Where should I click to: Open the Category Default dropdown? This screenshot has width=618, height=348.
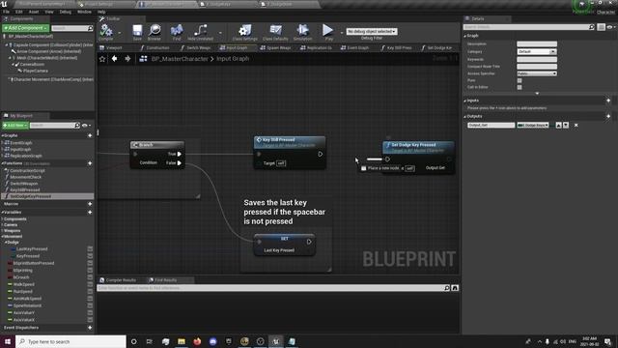click(537, 51)
